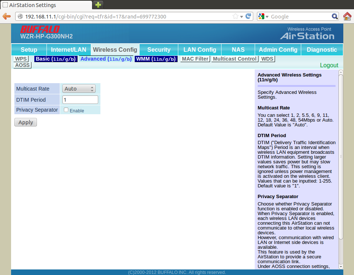Click 'Advanced Wireless Settings (11n/g/b)' help title
Screen dimensions: 354x275
290,77
